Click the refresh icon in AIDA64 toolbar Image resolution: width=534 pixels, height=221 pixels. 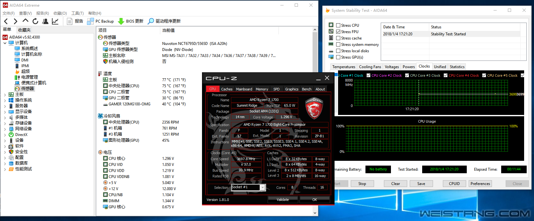coord(35,21)
